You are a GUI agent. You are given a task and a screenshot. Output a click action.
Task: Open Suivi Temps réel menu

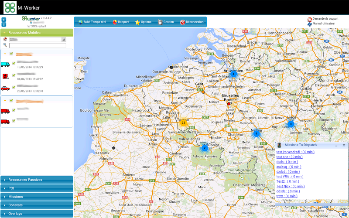tap(92, 22)
